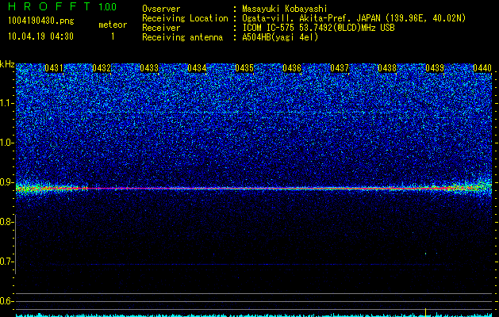Image resolution: width=499 pixels, height=317 pixels.
Task: Click the red carrier signal line
Action: [x=254, y=189]
